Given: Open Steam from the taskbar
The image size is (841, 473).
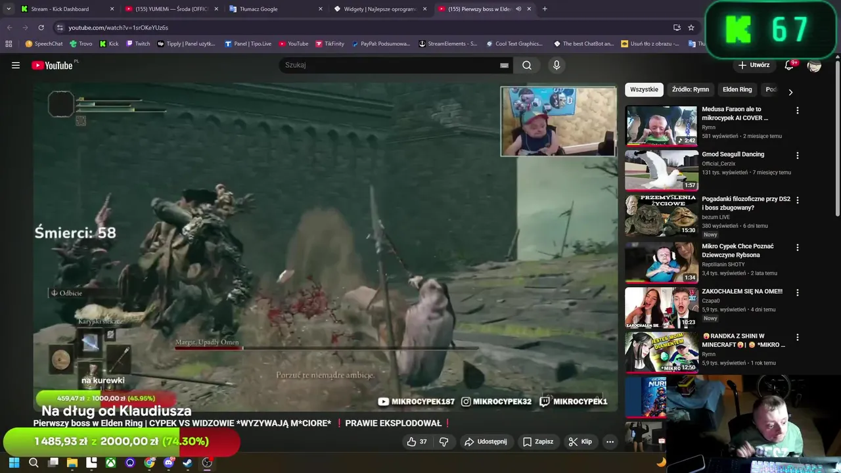Looking at the screenshot, I should [x=188, y=462].
